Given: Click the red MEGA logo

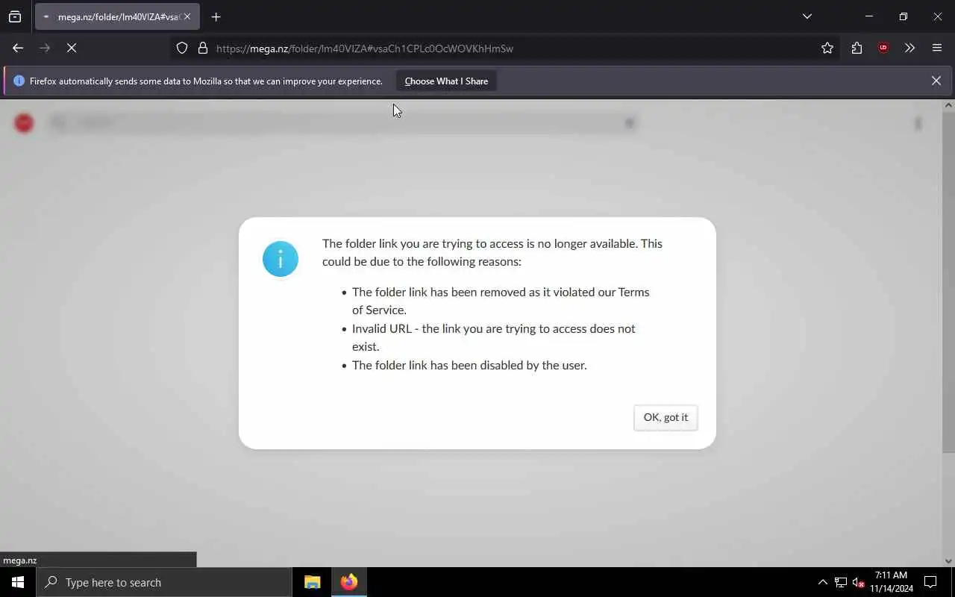Looking at the screenshot, I should (24, 123).
